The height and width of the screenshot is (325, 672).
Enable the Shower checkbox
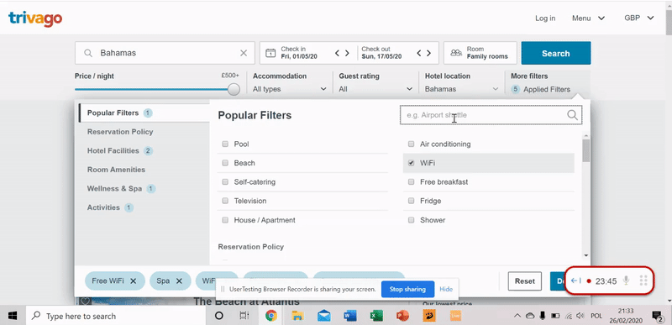411,220
